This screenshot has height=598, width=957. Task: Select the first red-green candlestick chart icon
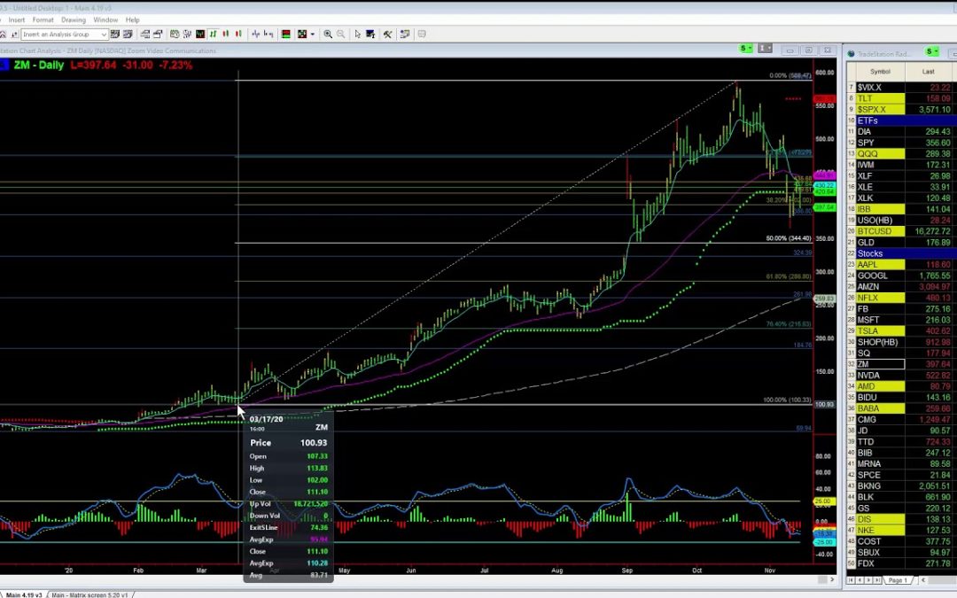tap(226, 35)
